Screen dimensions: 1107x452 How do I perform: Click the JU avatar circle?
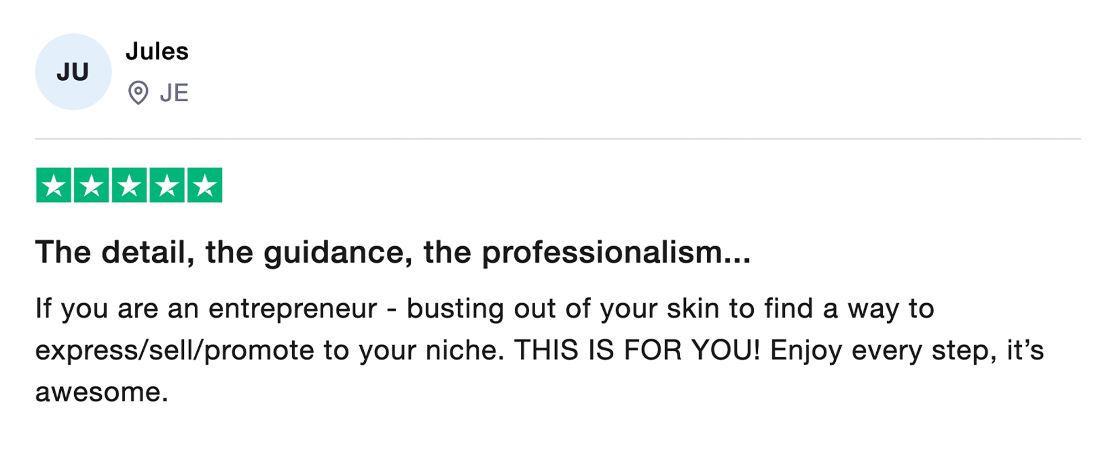pos(73,72)
